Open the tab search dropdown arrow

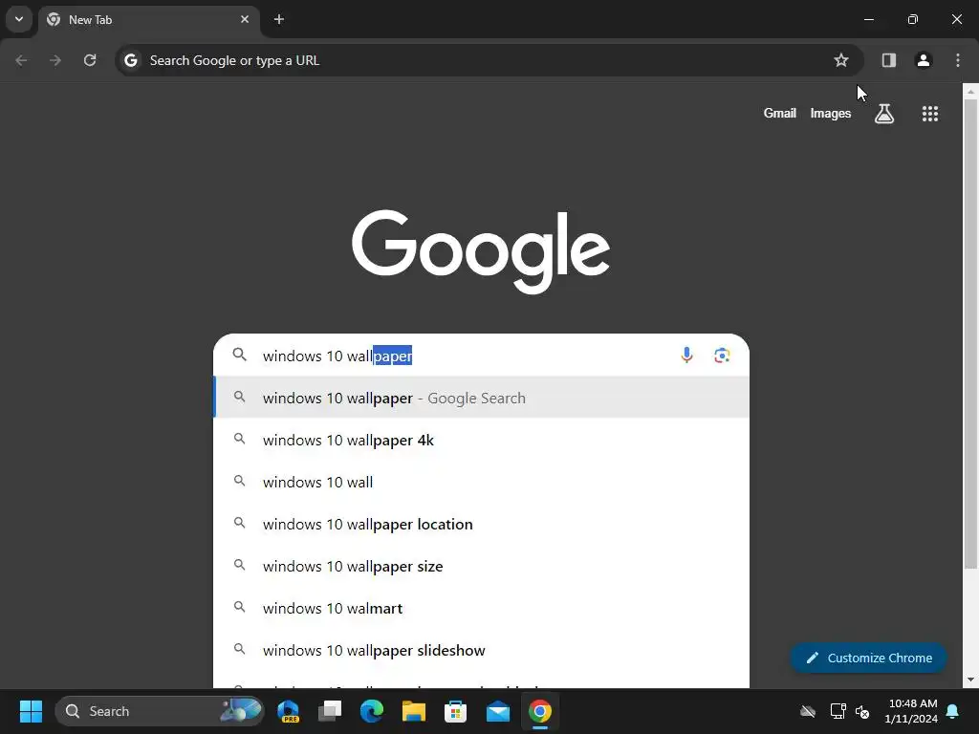[19, 19]
